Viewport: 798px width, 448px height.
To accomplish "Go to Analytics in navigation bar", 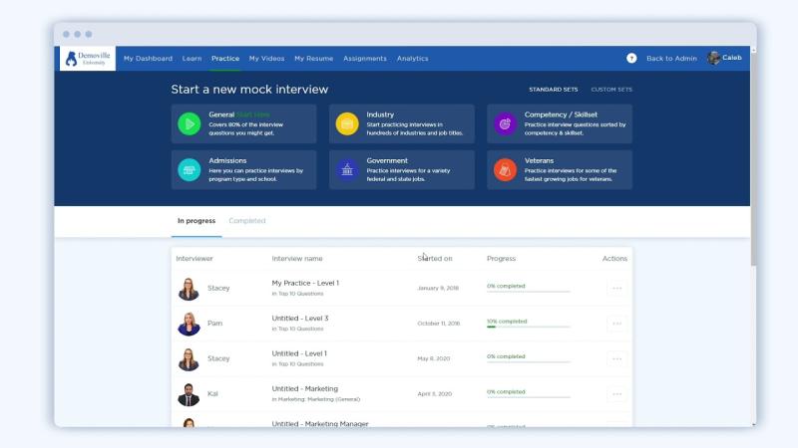I will pos(412,59).
